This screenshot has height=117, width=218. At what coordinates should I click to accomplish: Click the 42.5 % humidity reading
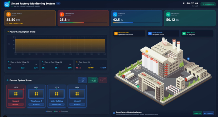118,20
